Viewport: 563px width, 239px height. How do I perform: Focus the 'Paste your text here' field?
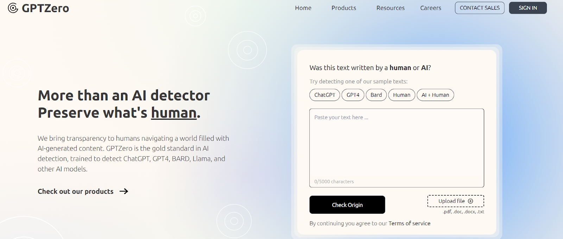pyautogui.click(x=397, y=148)
